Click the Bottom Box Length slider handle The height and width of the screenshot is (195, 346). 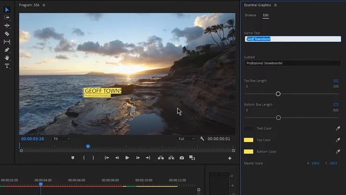pyautogui.click(x=278, y=118)
